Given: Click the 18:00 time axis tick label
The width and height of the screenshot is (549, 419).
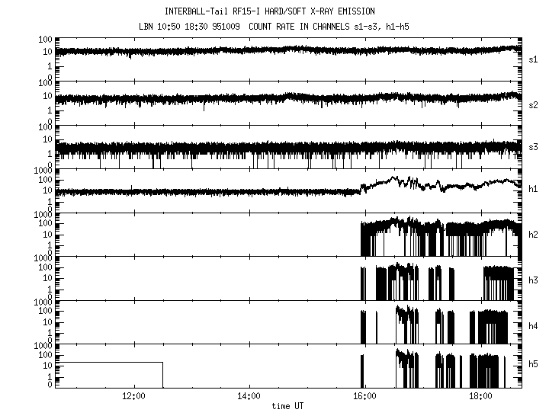Looking at the screenshot, I should click(x=480, y=397).
